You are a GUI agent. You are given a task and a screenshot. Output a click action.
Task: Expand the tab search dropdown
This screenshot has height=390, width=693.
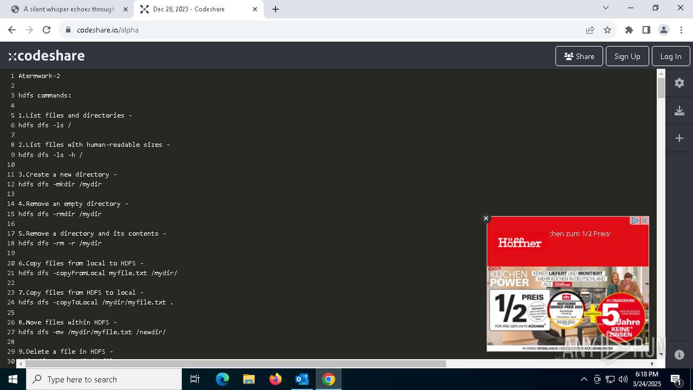606,8
